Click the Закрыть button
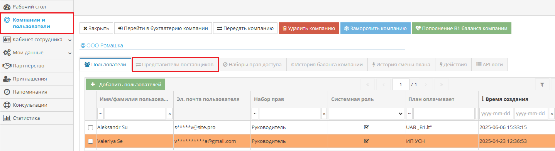 click(96, 28)
